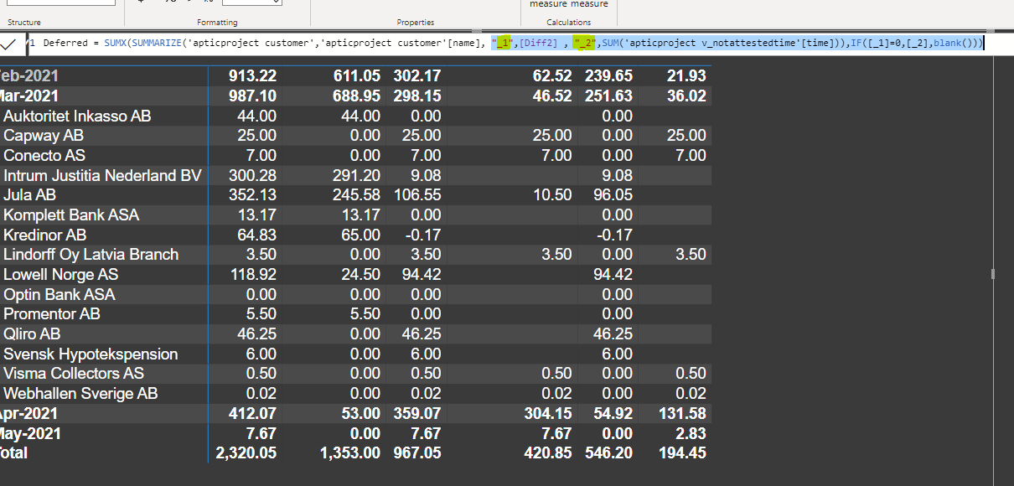The image size is (1014, 486).
Task: Click the 913.22 value cell
Action: [x=252, y=76]
